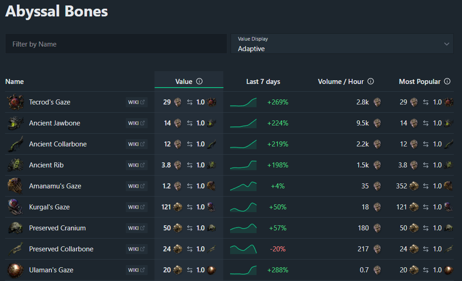Click the 0.7 volume value
The height and width of the screenshot is (281, 462).
pyautogui.click(x=364, y=270)
